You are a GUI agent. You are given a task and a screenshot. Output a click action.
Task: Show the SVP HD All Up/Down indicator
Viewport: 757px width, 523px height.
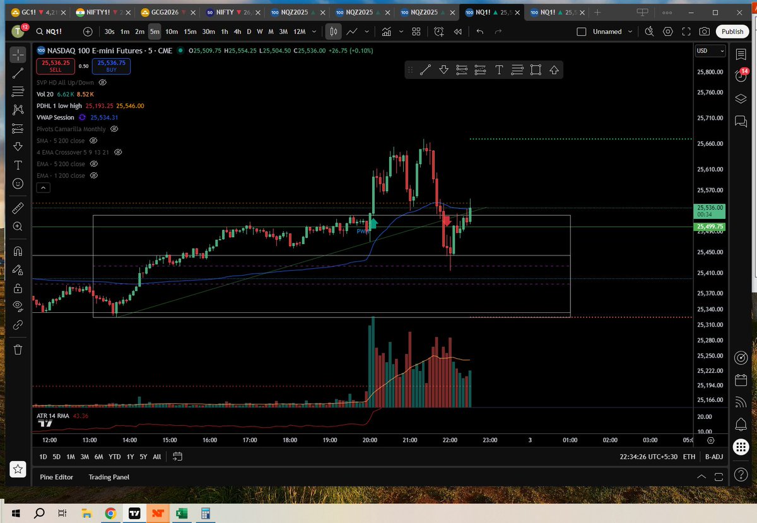[103, 82]
